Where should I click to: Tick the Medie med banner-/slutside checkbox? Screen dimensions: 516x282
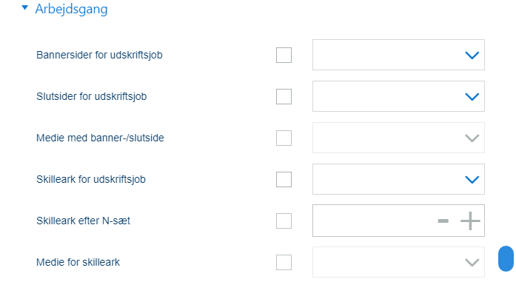tap(284, 138)
